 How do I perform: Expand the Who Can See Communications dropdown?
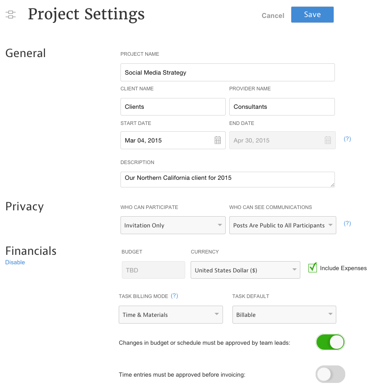point(282,225)
